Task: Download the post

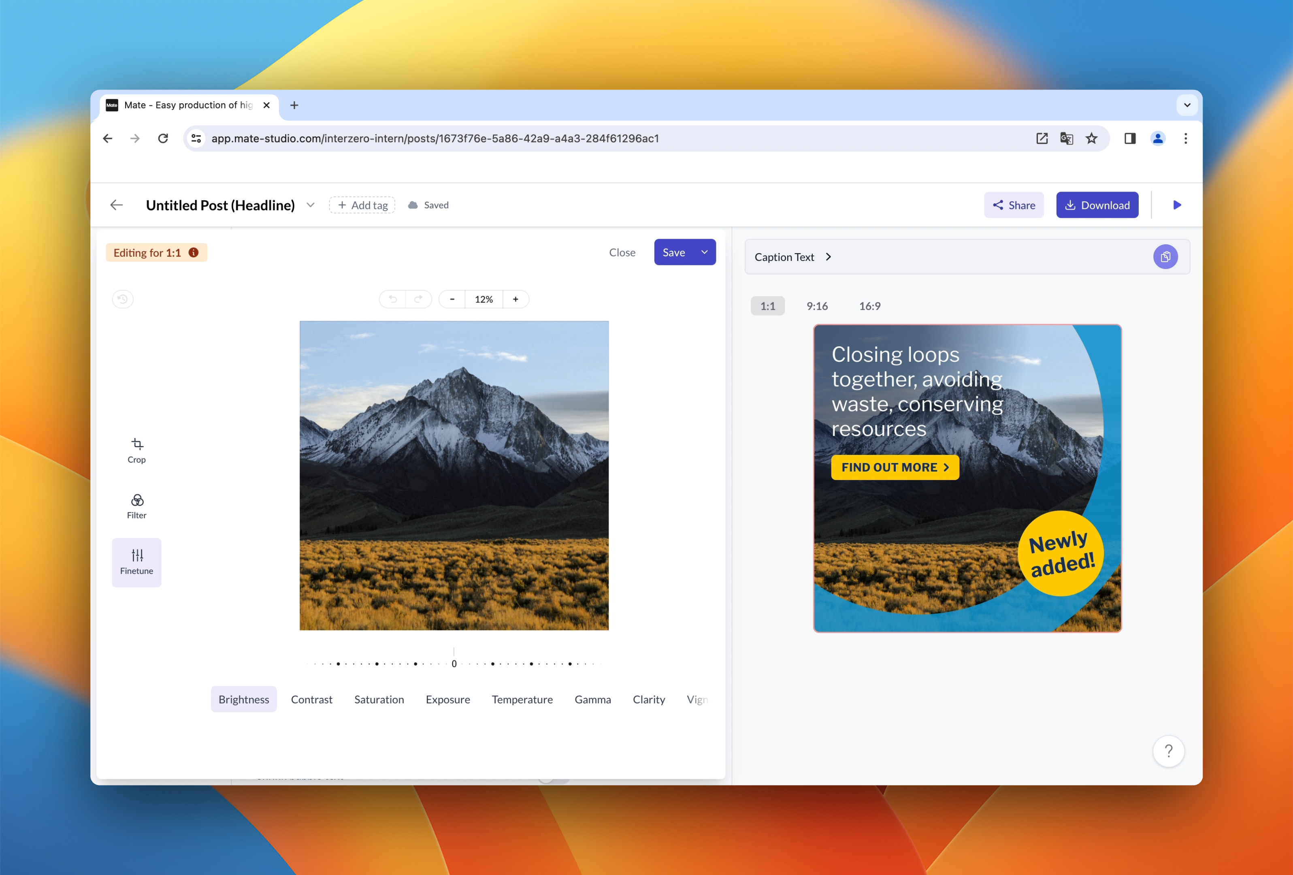Action: [x=1097, y=205]
